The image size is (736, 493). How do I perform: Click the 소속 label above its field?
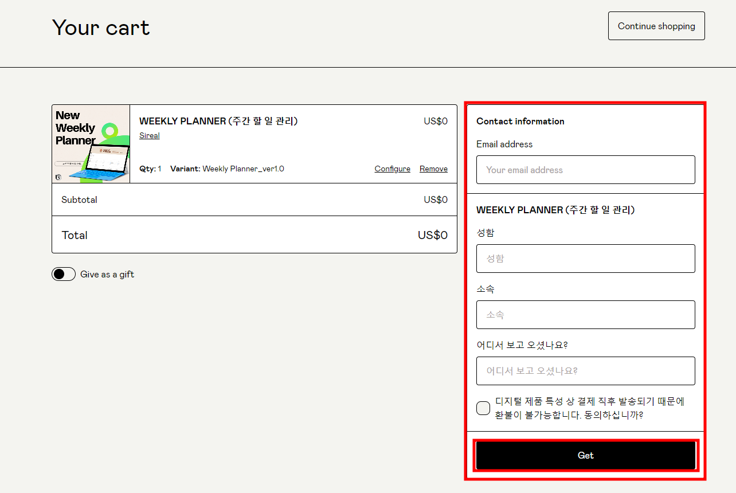click(486, 289)
